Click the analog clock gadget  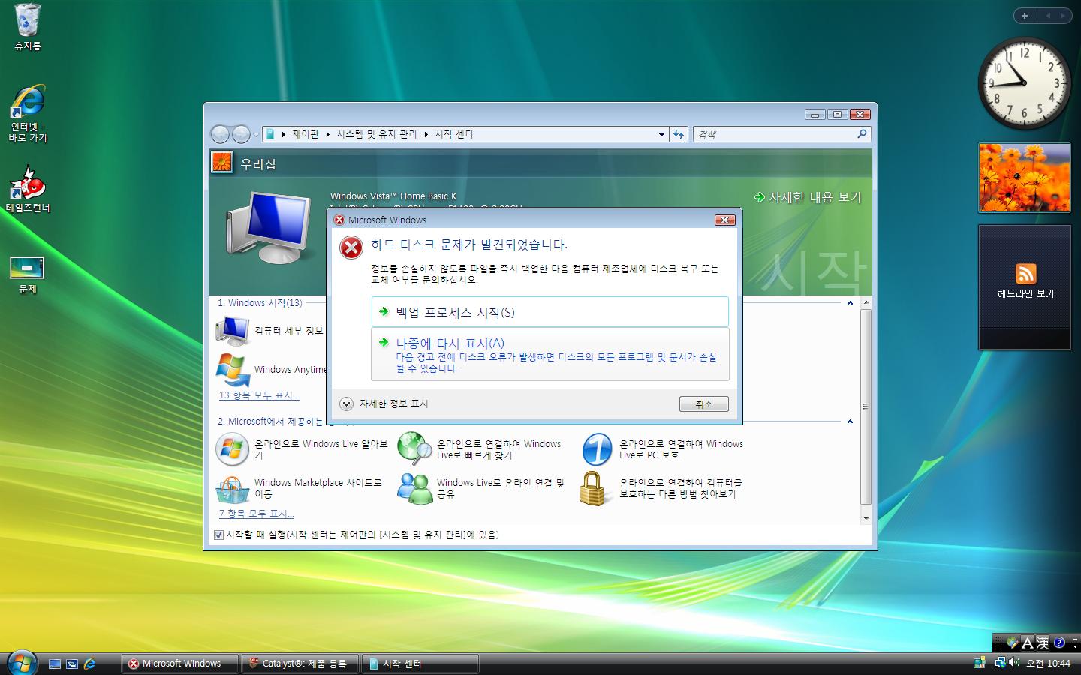point(1025,82)
